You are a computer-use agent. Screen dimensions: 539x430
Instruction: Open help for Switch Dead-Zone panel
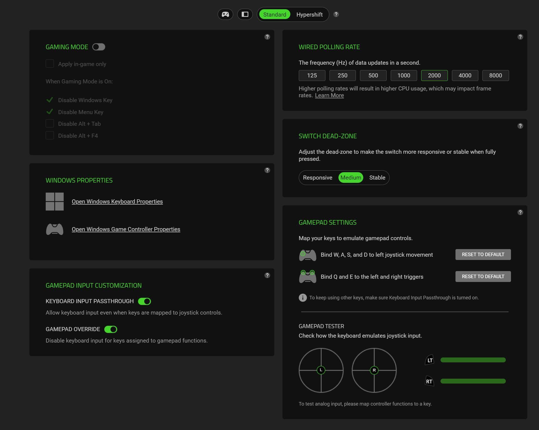520,126
